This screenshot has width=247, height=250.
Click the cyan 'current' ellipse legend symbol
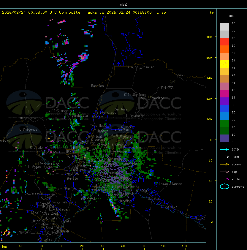pos(224,186)
